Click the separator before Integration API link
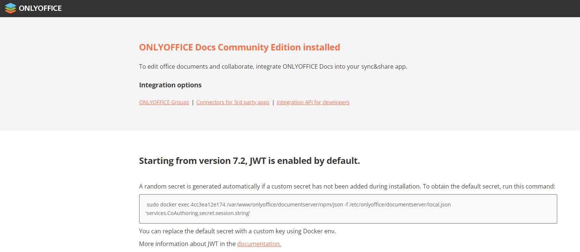Viewport: 580px width, 252px height. tap(273, 102)
